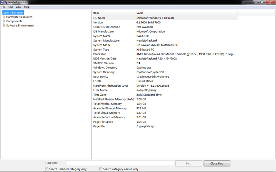Select the Components tree item
276x172 pixels.
coord(14,21)
